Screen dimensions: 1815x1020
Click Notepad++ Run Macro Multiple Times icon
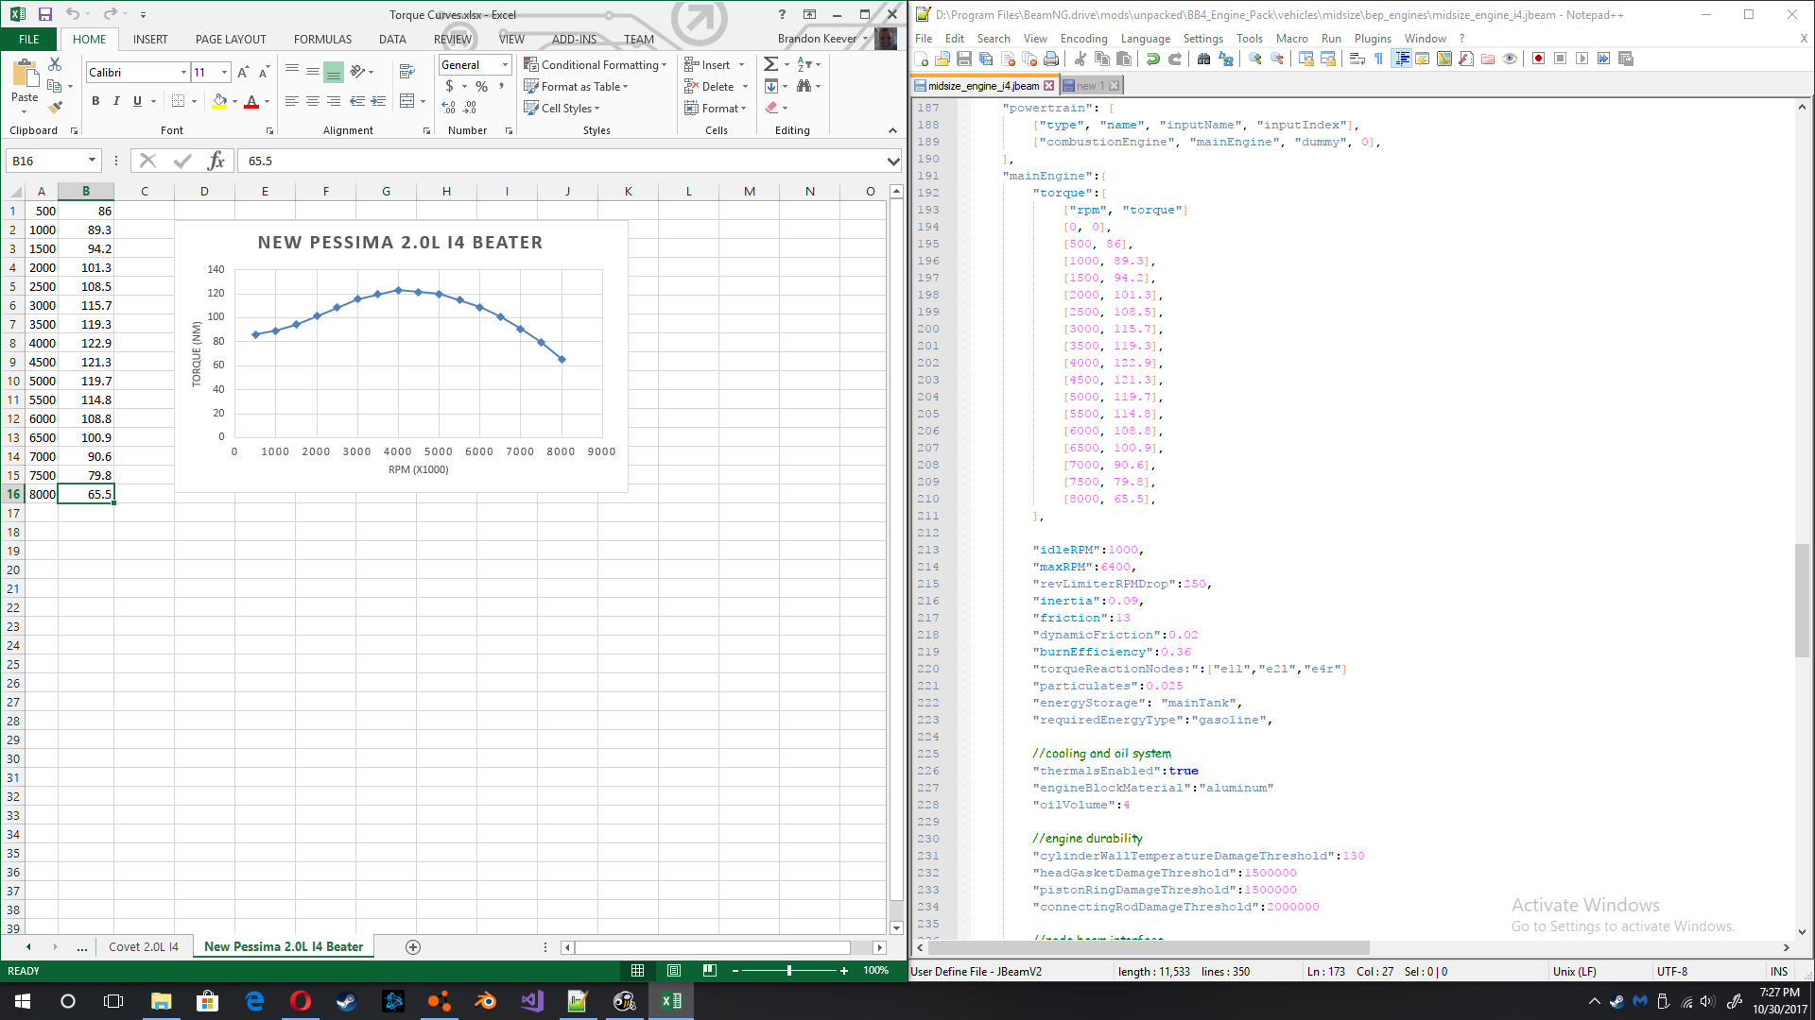(1604, 59)
